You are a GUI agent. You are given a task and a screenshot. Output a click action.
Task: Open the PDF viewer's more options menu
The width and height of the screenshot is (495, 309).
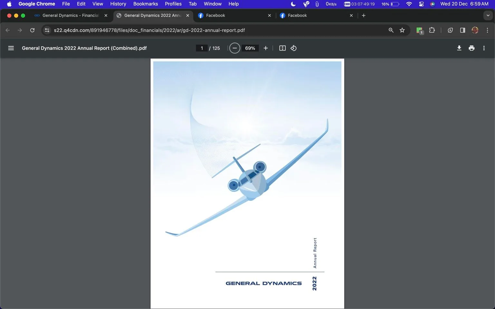coord(484,48)
